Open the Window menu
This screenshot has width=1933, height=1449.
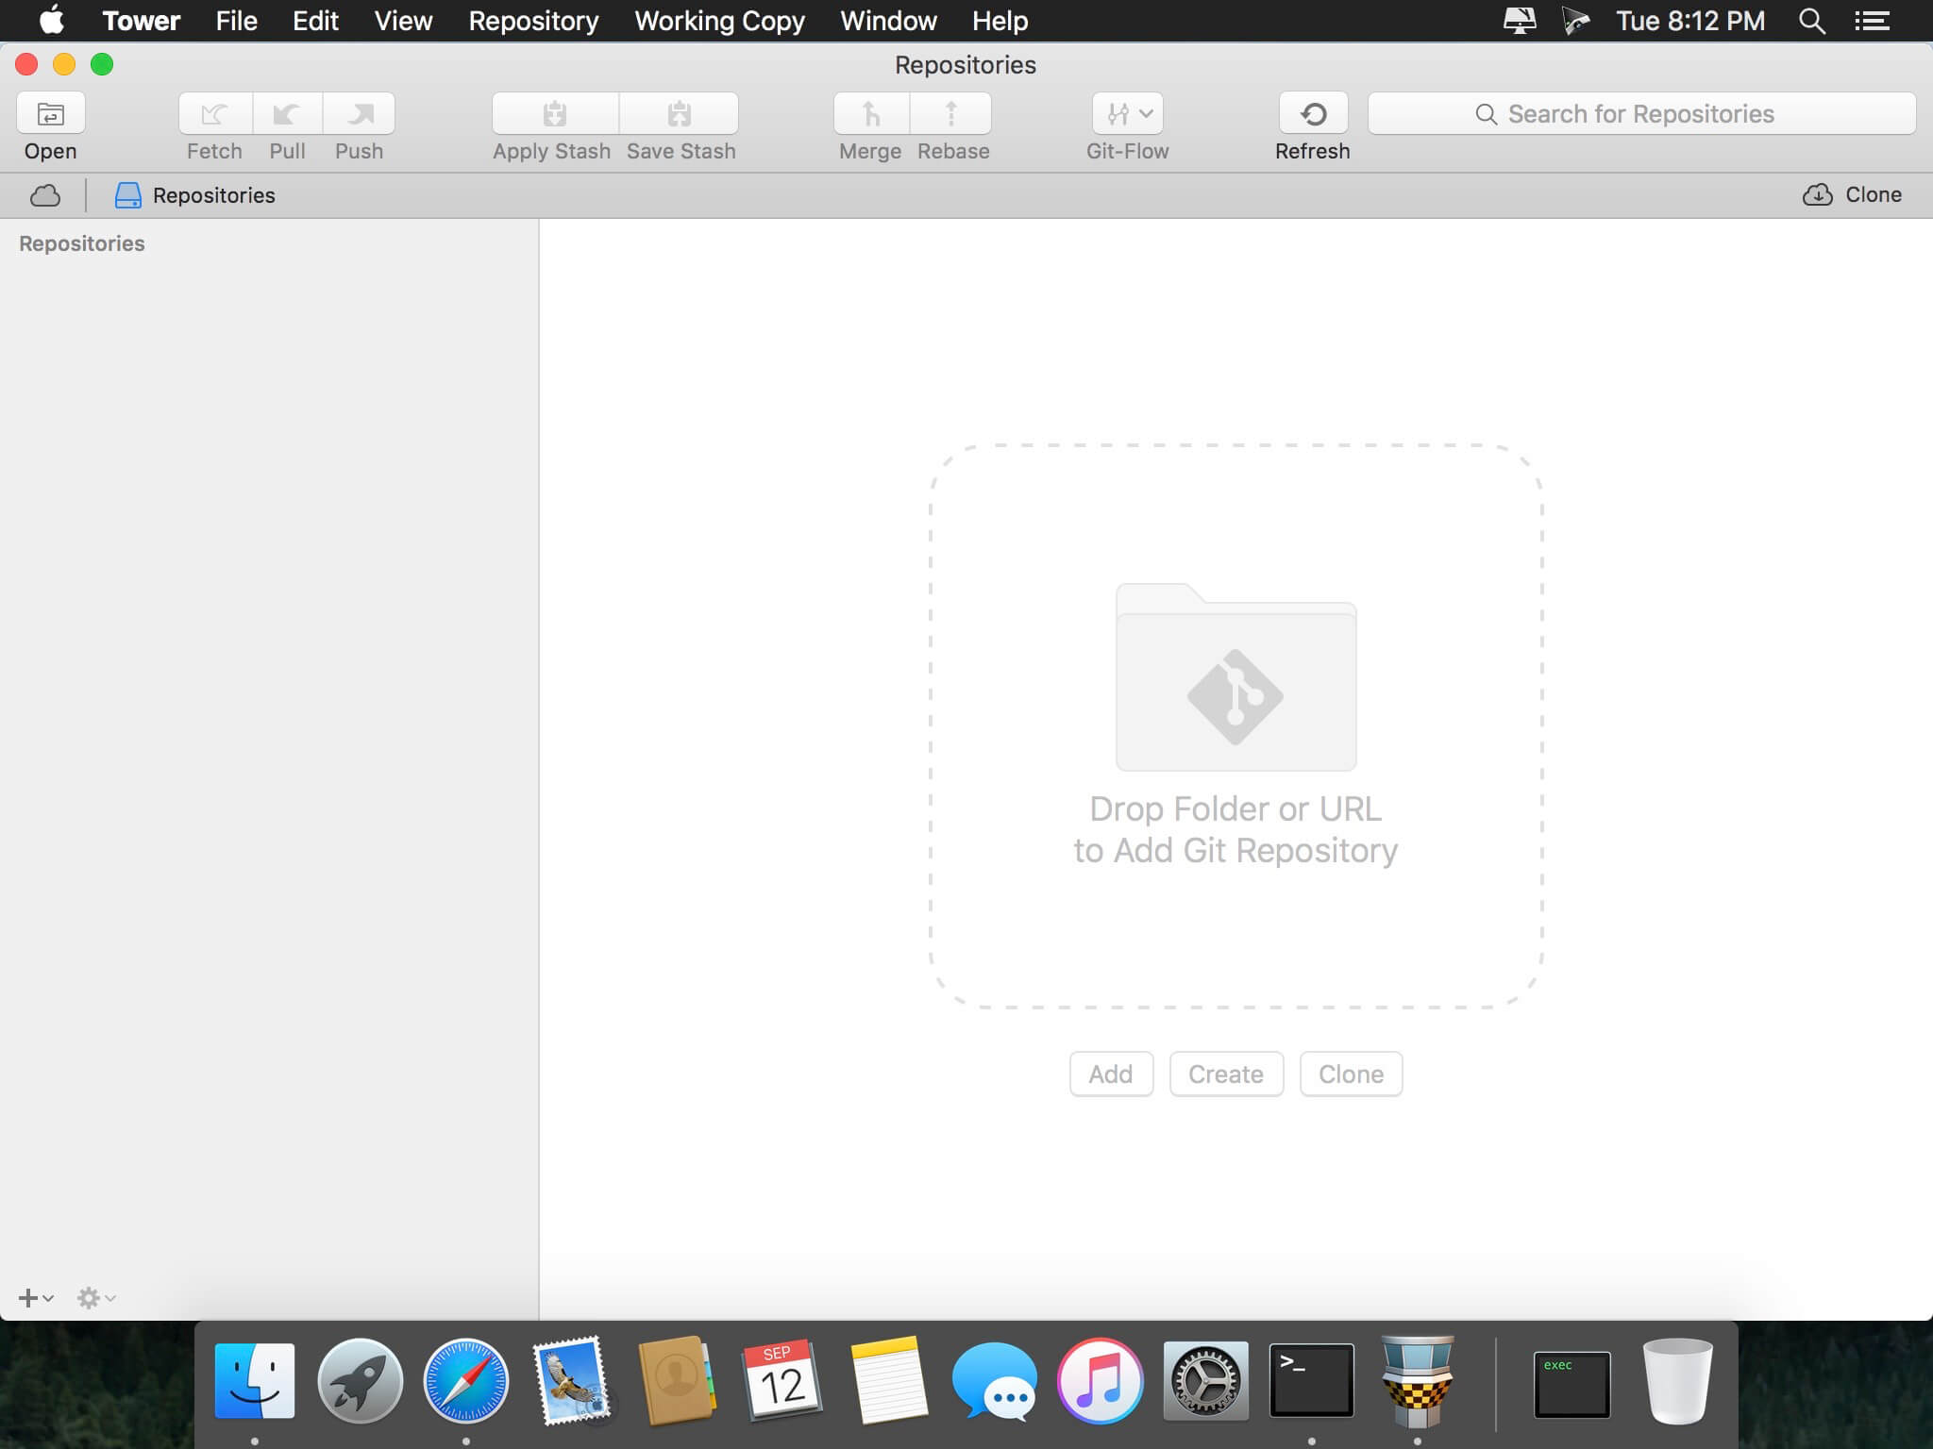(x=888, y=21)
